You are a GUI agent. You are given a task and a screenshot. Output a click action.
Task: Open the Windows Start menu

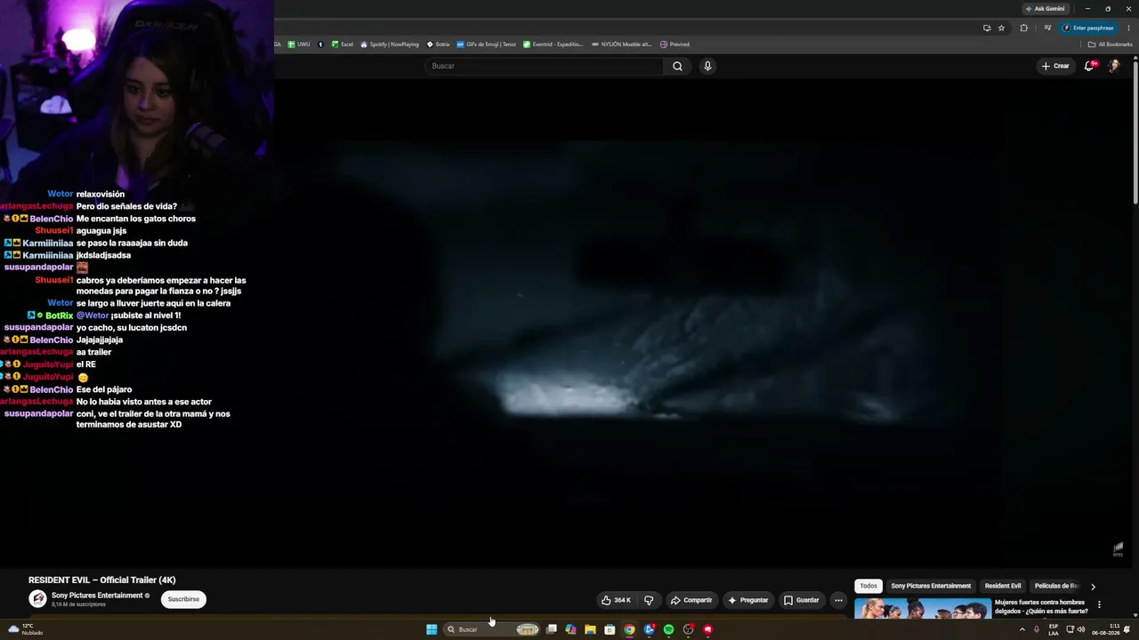(432, 629)
